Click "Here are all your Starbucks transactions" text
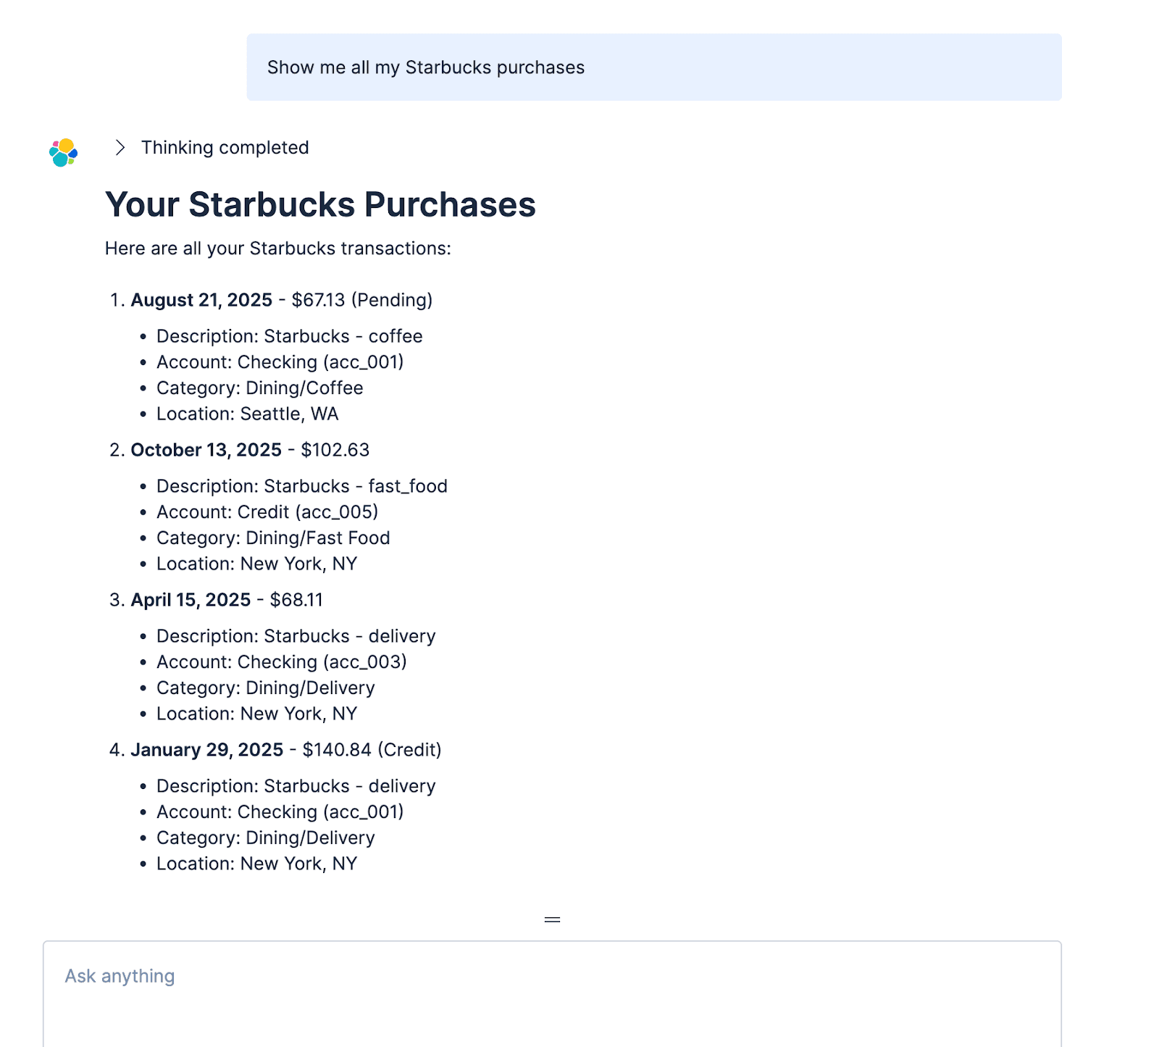Screen dimensions: 1159x1047 (277, 249)
